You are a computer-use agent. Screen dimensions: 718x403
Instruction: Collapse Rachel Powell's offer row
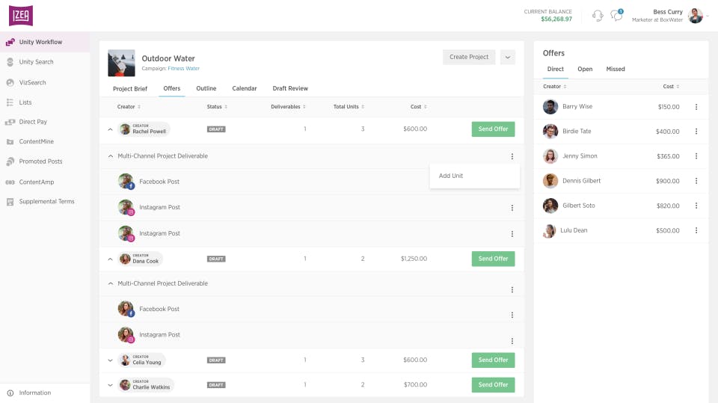[111, 129]
